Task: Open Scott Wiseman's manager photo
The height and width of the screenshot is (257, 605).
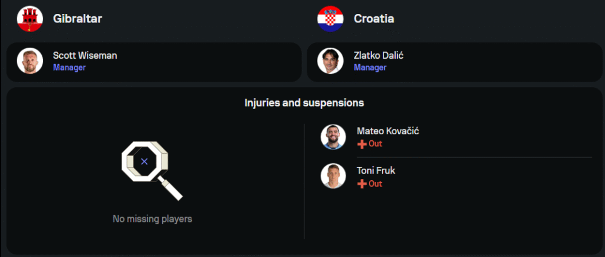Action: (x=30, y=61)
